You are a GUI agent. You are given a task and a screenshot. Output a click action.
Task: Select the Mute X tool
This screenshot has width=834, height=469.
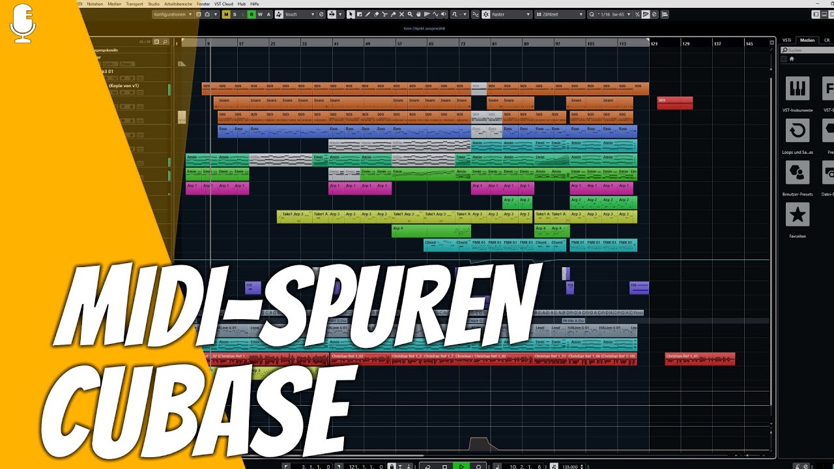[401, 14]
